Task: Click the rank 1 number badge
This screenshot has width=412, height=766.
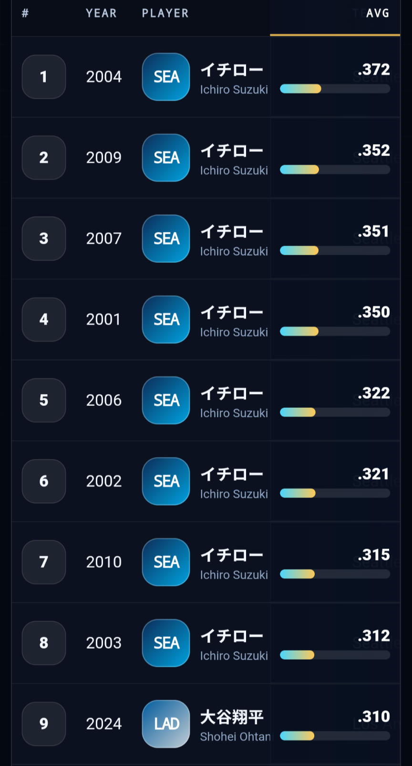Action: coord(44,77)
